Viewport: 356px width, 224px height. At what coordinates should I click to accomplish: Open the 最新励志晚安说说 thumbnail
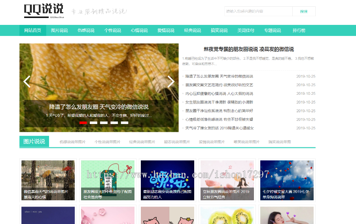tap(167, 180)
